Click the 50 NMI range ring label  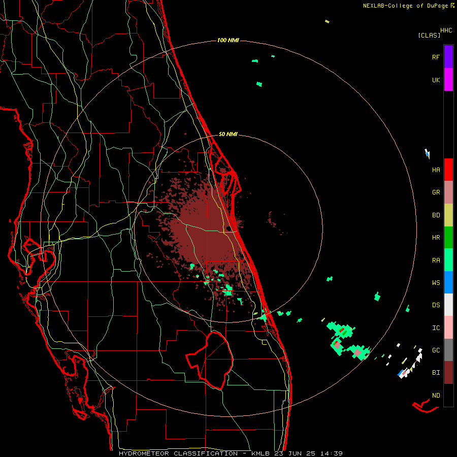[228, 134]
